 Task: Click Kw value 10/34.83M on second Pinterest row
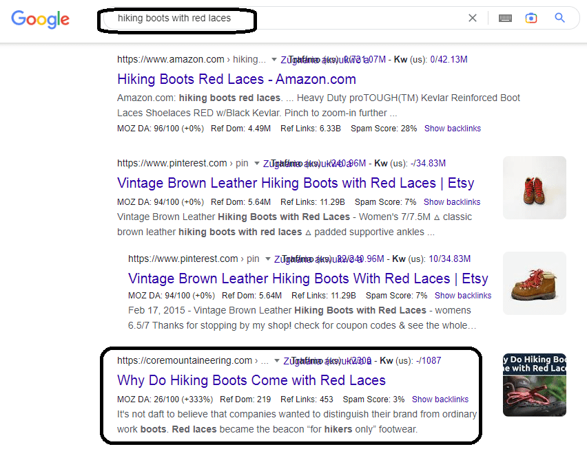[449, 259]
